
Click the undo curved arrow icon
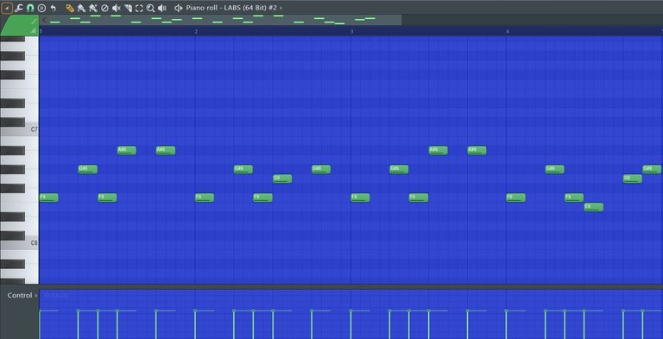53,8
